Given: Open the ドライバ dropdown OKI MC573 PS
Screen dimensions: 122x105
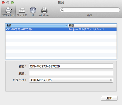Looking at the screenshot, I should click(71, 80).
